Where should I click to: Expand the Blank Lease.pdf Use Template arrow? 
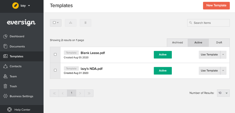pyautogui.click(x=223, y=55)
